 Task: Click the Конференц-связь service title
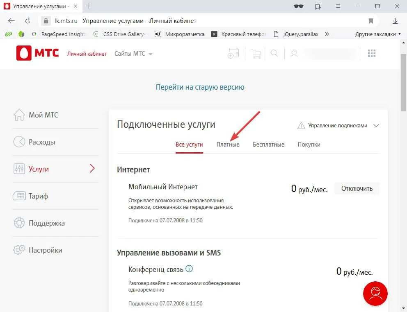[156, 269]
